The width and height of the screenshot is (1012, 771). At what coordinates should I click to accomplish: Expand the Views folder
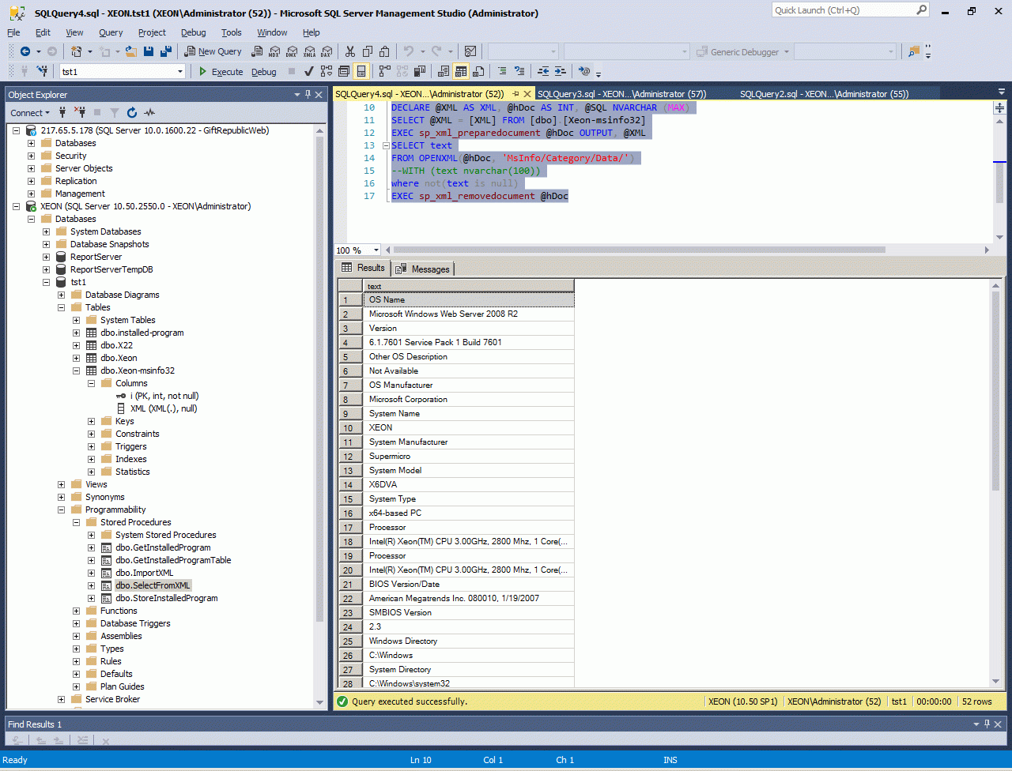point(62,484)
